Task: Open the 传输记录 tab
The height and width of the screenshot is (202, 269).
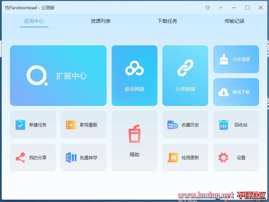Action: [234, 21]
